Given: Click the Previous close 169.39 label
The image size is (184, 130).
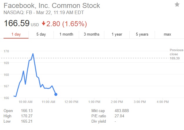Looking at the screenshot, I should 176,54.
